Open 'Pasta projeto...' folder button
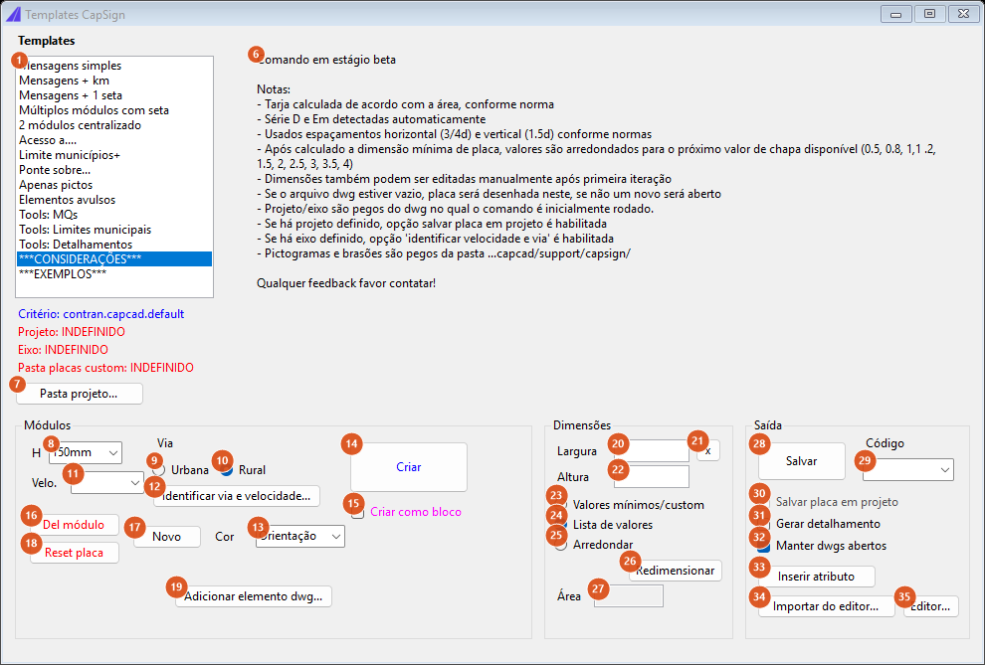Viewport: 985px width, 665px height. 80,394
